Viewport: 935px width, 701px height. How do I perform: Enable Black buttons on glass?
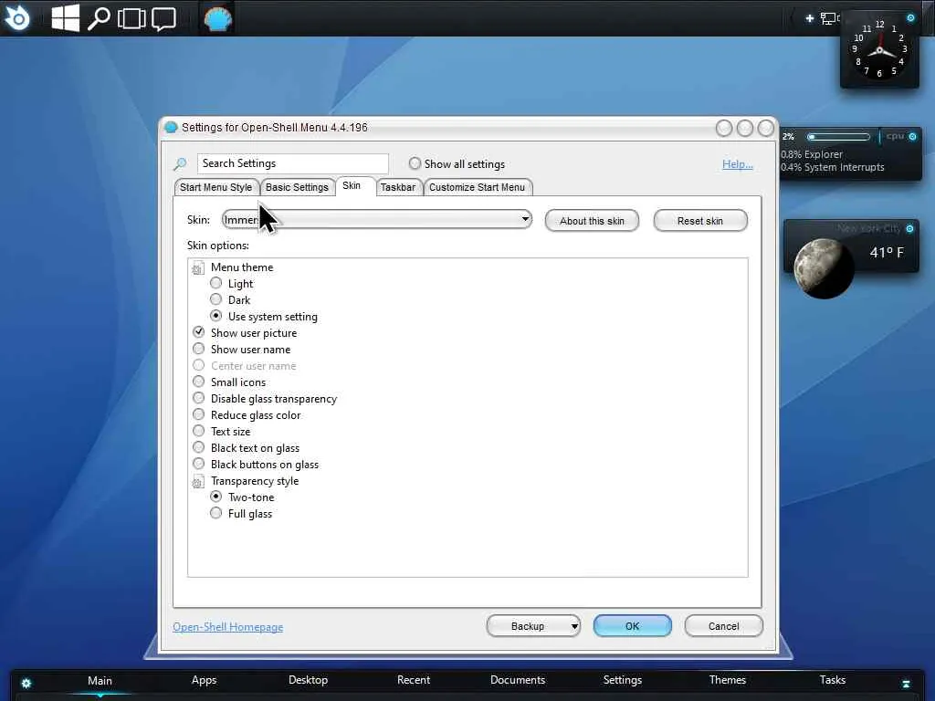(x=198, y=464)
